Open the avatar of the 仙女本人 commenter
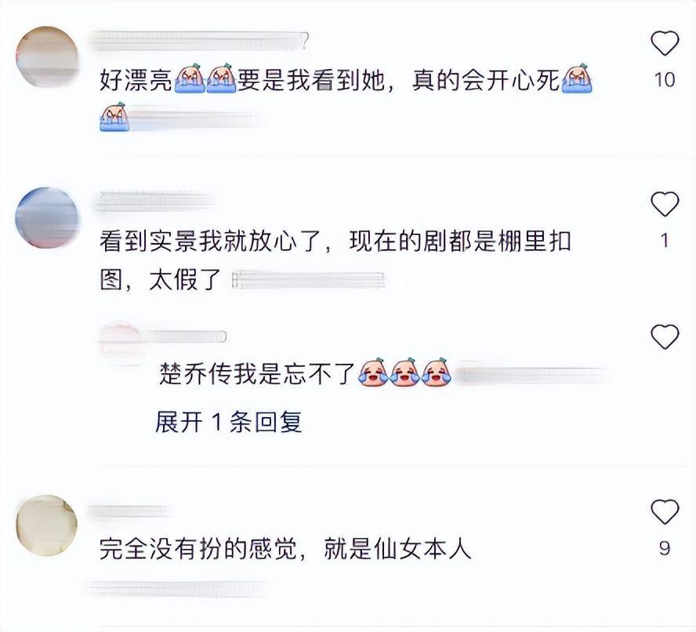 pos(46,525)
